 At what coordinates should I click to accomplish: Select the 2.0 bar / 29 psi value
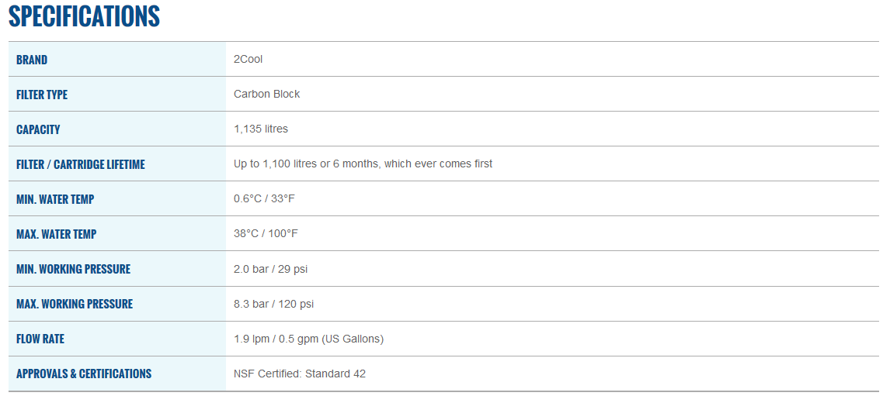pos(271,269)
